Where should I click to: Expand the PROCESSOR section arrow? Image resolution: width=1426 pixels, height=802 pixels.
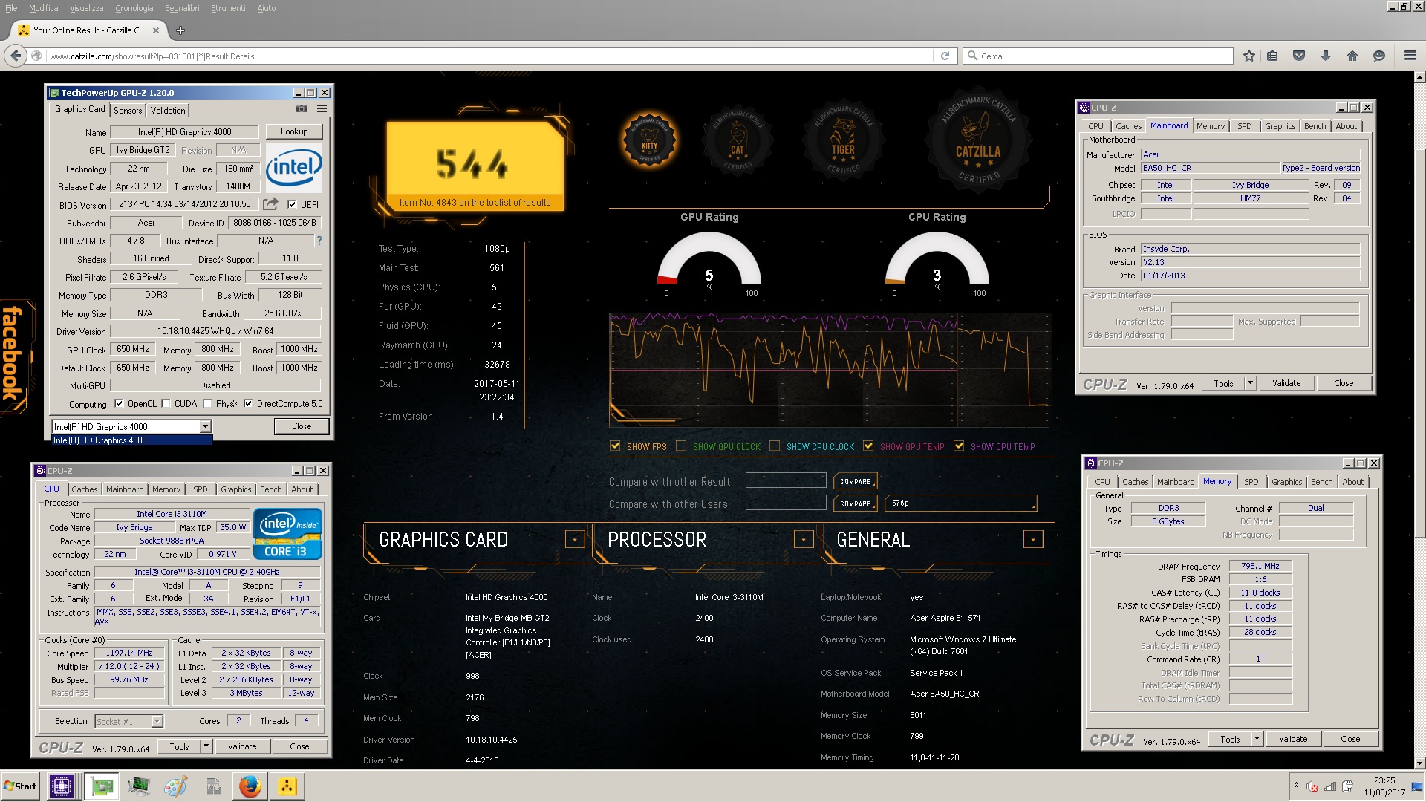pos(804,539)
